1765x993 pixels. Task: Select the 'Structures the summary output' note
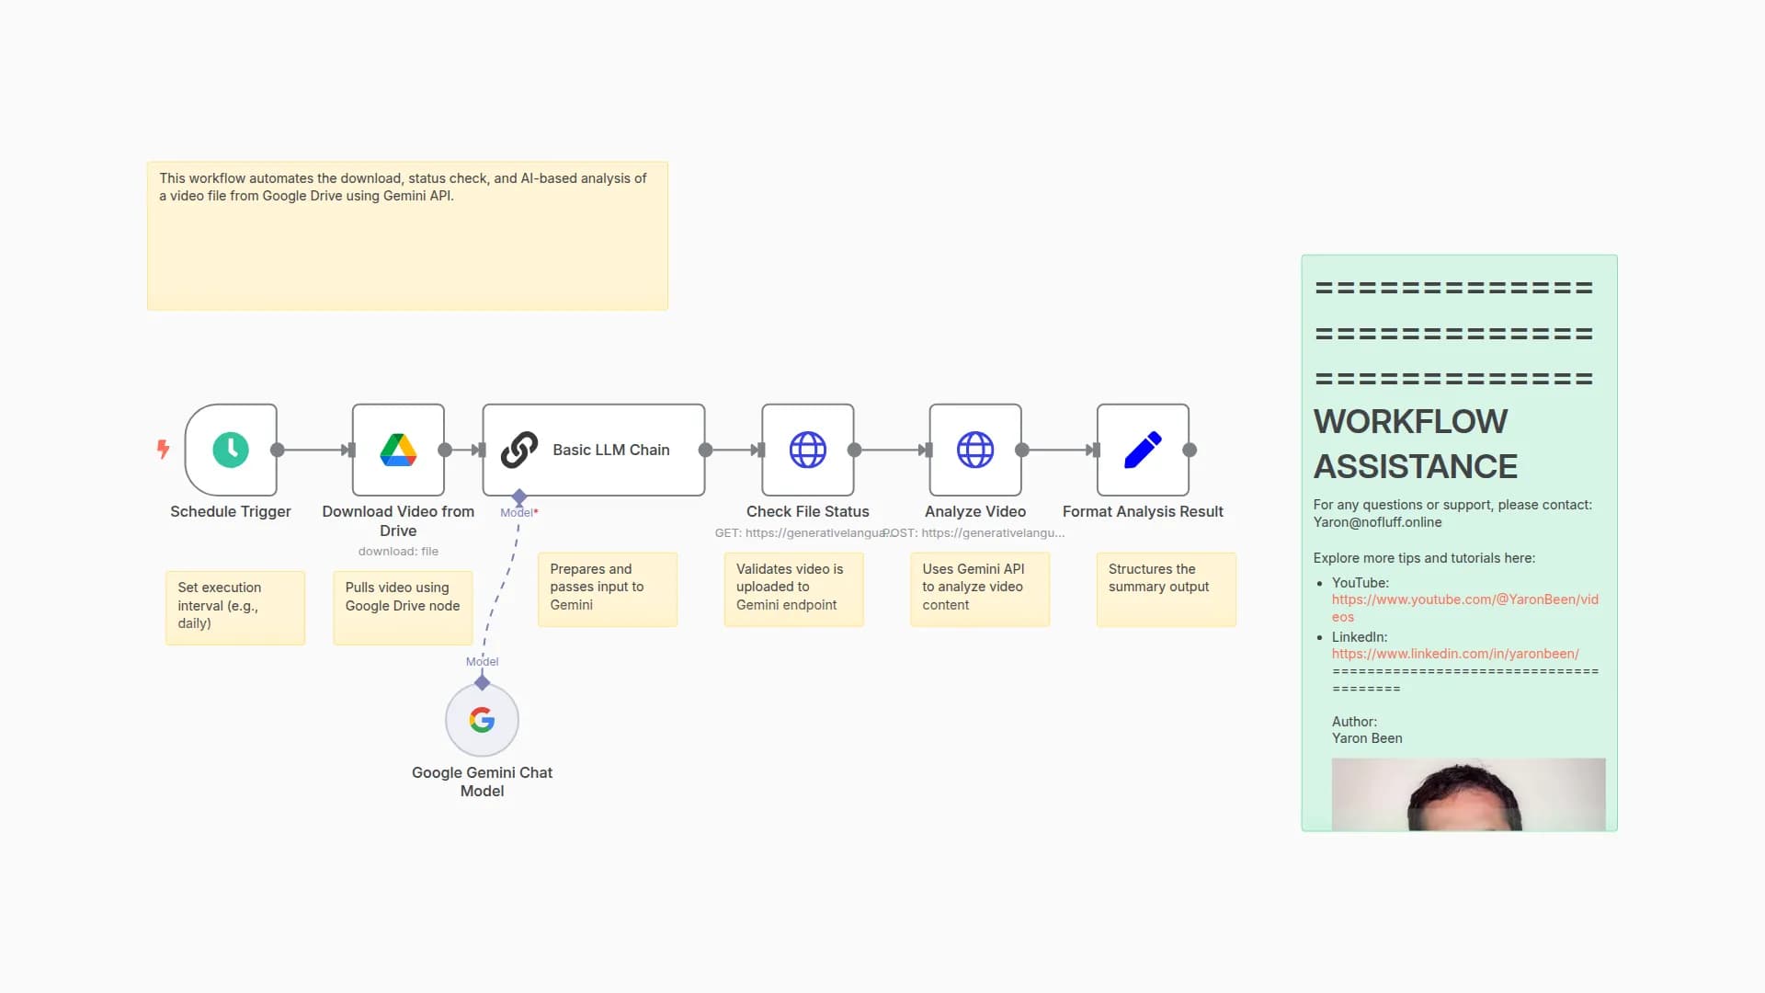click(x=1166, y=589)
